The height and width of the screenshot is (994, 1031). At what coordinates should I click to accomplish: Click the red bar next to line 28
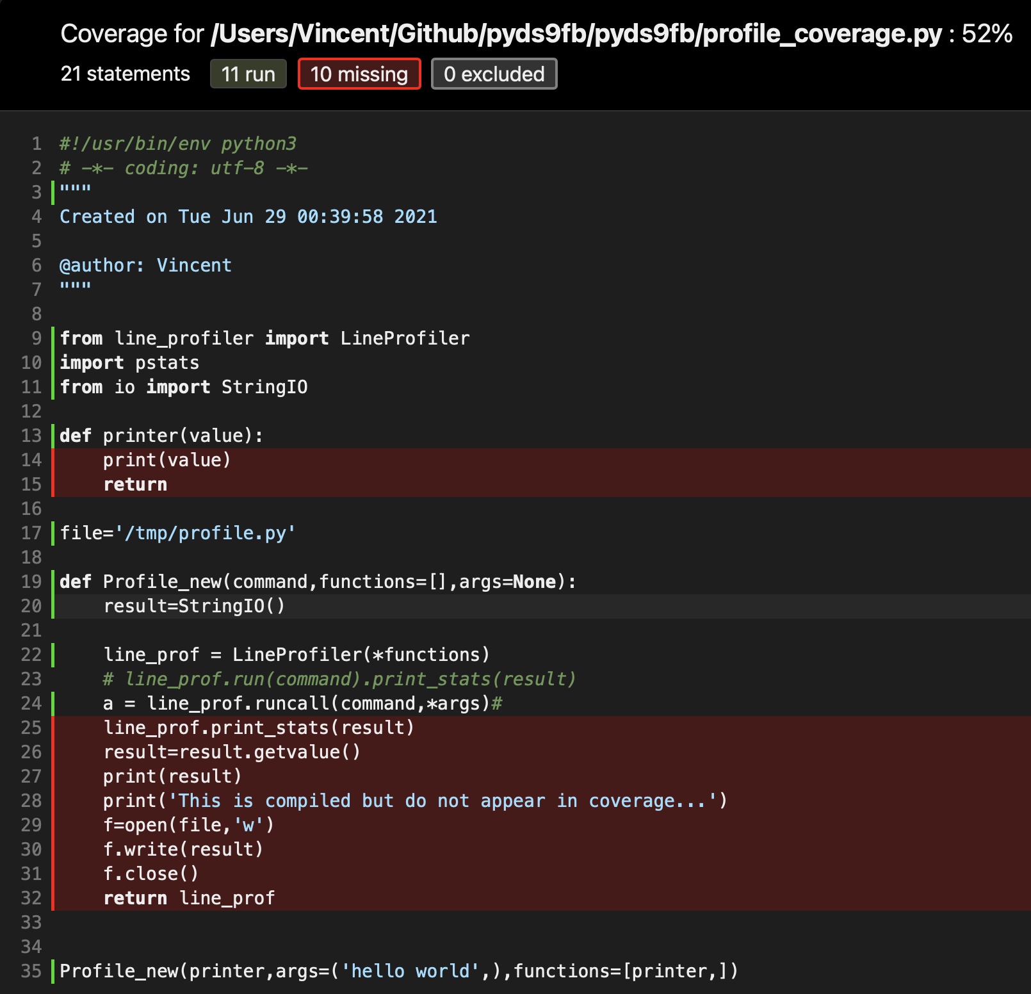52,801
